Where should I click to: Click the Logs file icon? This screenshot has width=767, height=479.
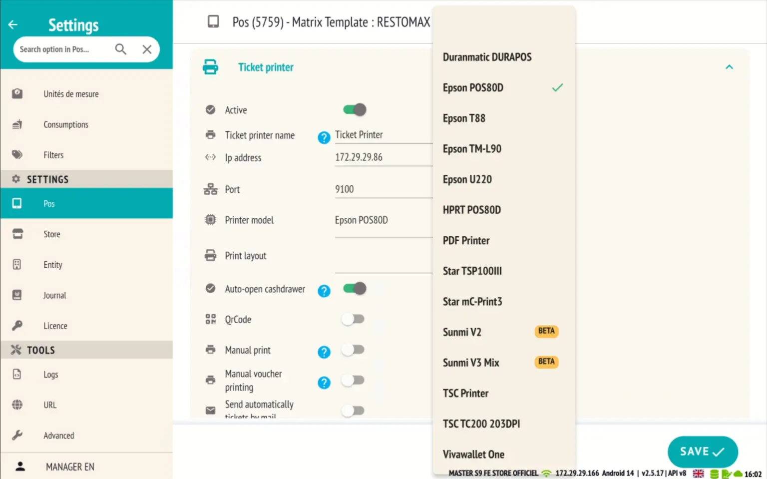pyautogui.click(x=17, y=374)
